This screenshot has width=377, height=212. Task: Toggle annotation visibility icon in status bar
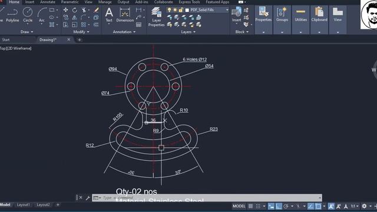pos(331,206)
